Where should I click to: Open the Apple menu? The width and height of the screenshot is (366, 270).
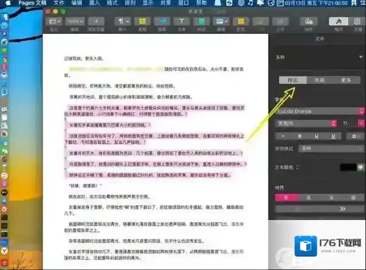coord(8,3)
